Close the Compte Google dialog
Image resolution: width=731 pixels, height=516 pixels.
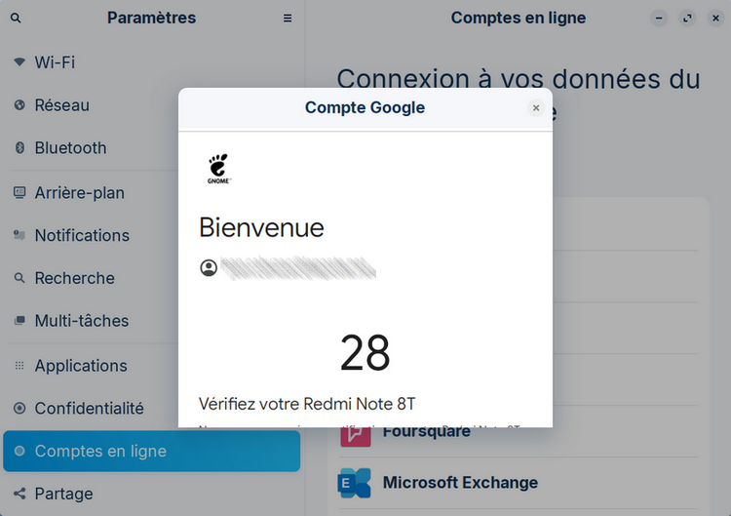[x=536, y=108]
